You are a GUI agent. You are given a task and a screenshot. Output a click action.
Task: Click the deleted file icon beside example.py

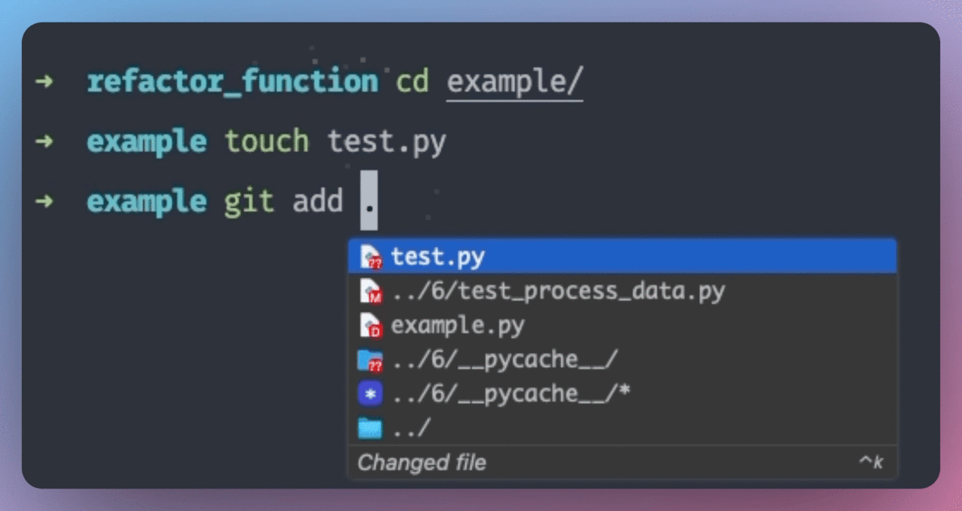click(371, 326)
